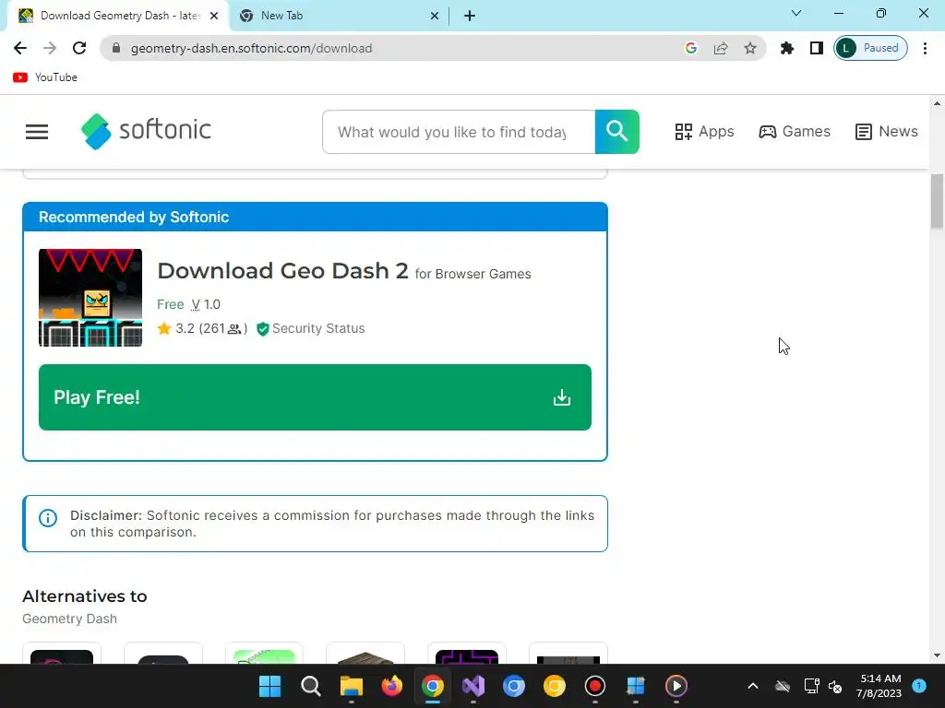Click the download icon on Play Free button
Image resolution: width=945 pixels, height=708 pixels.
[562, 397]
